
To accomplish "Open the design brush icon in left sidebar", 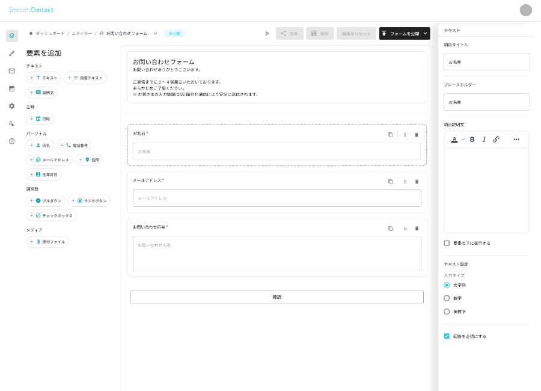I will [x=12, y=54].
